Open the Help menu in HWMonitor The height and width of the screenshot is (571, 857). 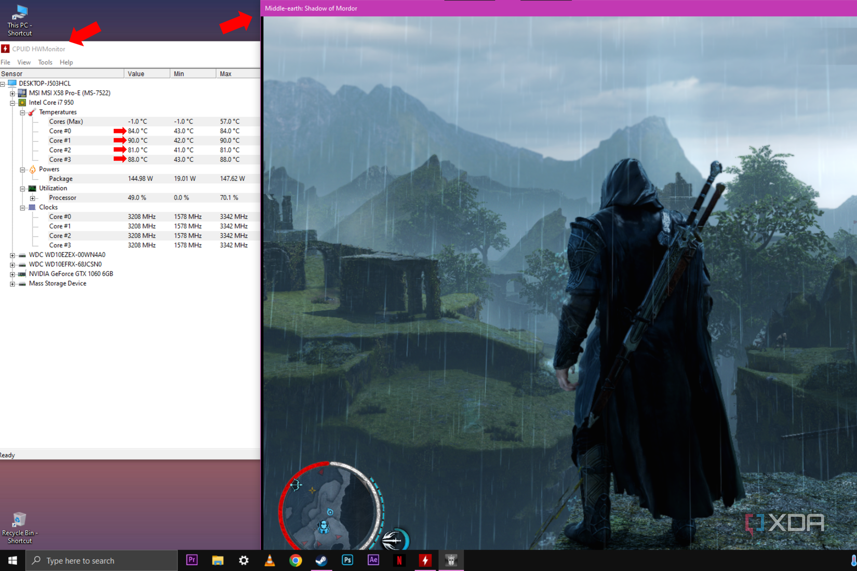pyautogui.click(x=66, y=62)
